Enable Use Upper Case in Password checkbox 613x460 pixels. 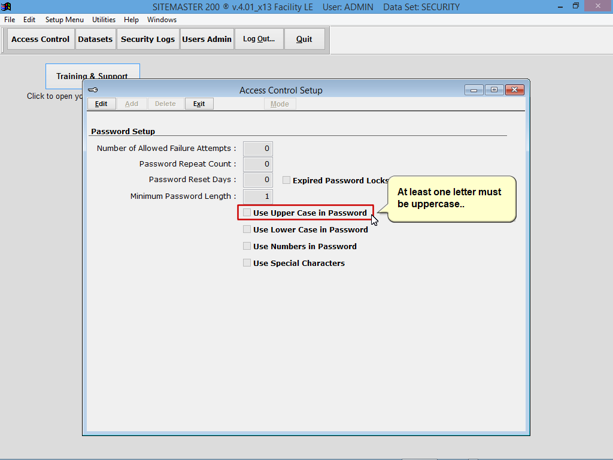[x=247, y=213]
